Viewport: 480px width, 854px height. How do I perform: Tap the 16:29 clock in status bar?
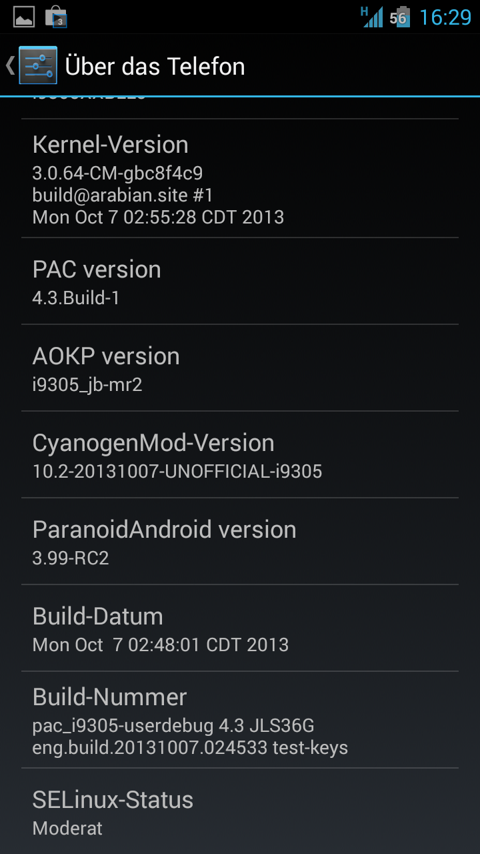tap(445, 17)
